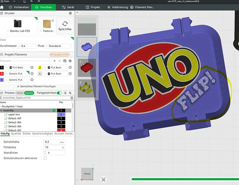Remove a filament with minus icon

[x=60, y=61]
